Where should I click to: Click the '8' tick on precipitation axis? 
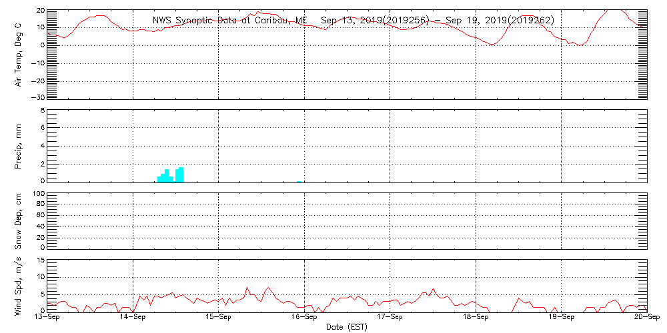click(x=41, y=110)
